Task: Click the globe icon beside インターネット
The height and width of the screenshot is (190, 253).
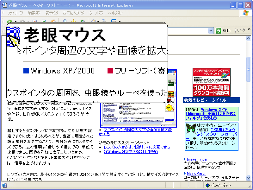Action: pyautogui.click(x=207, y=185)
